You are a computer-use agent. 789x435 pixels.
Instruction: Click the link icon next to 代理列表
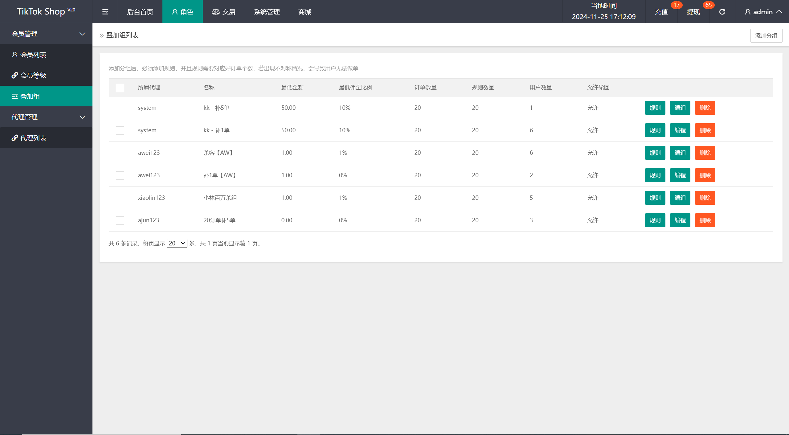pyautogui.click(x=14, y=138)
